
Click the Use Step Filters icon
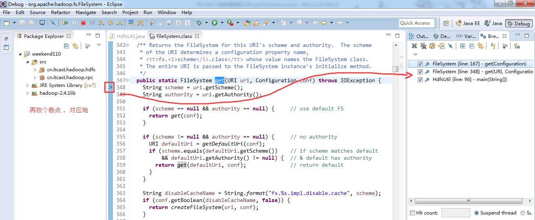tap(140, 23)
